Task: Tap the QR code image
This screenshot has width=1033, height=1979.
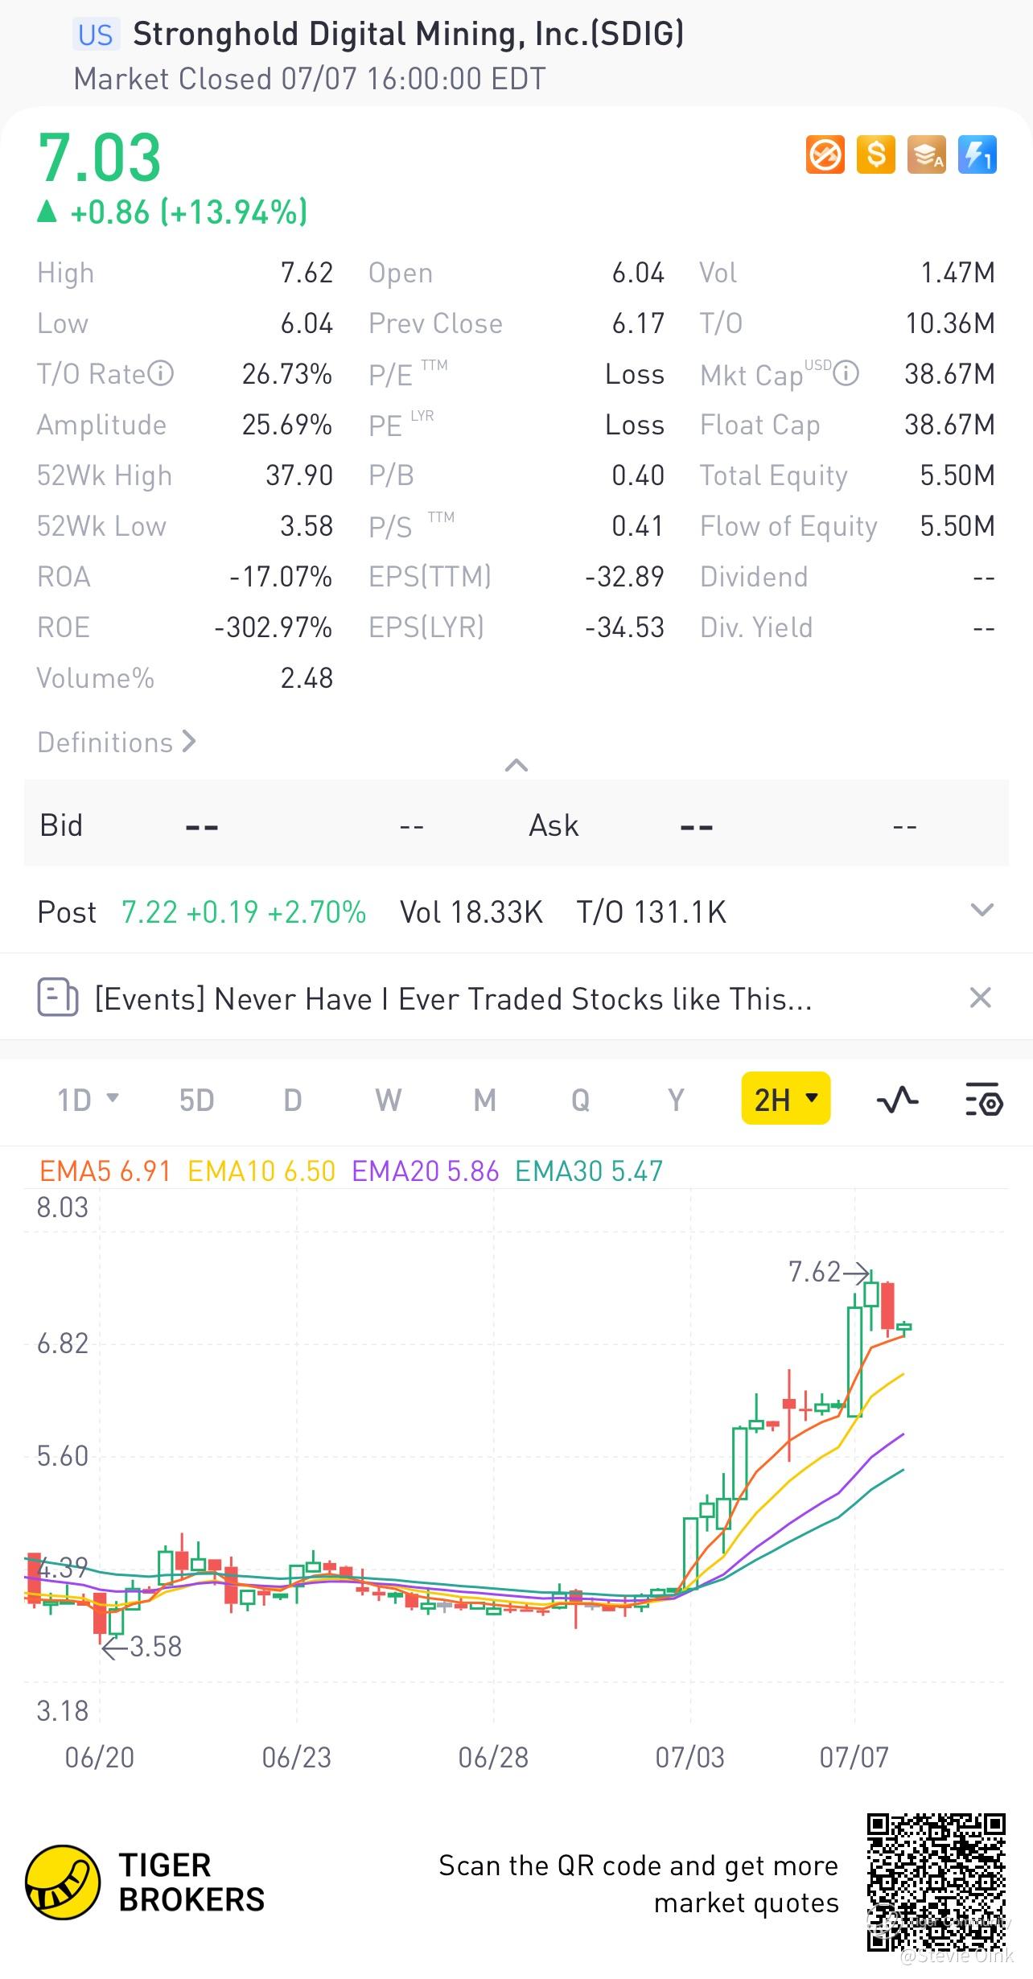Action: (936, 1881)
